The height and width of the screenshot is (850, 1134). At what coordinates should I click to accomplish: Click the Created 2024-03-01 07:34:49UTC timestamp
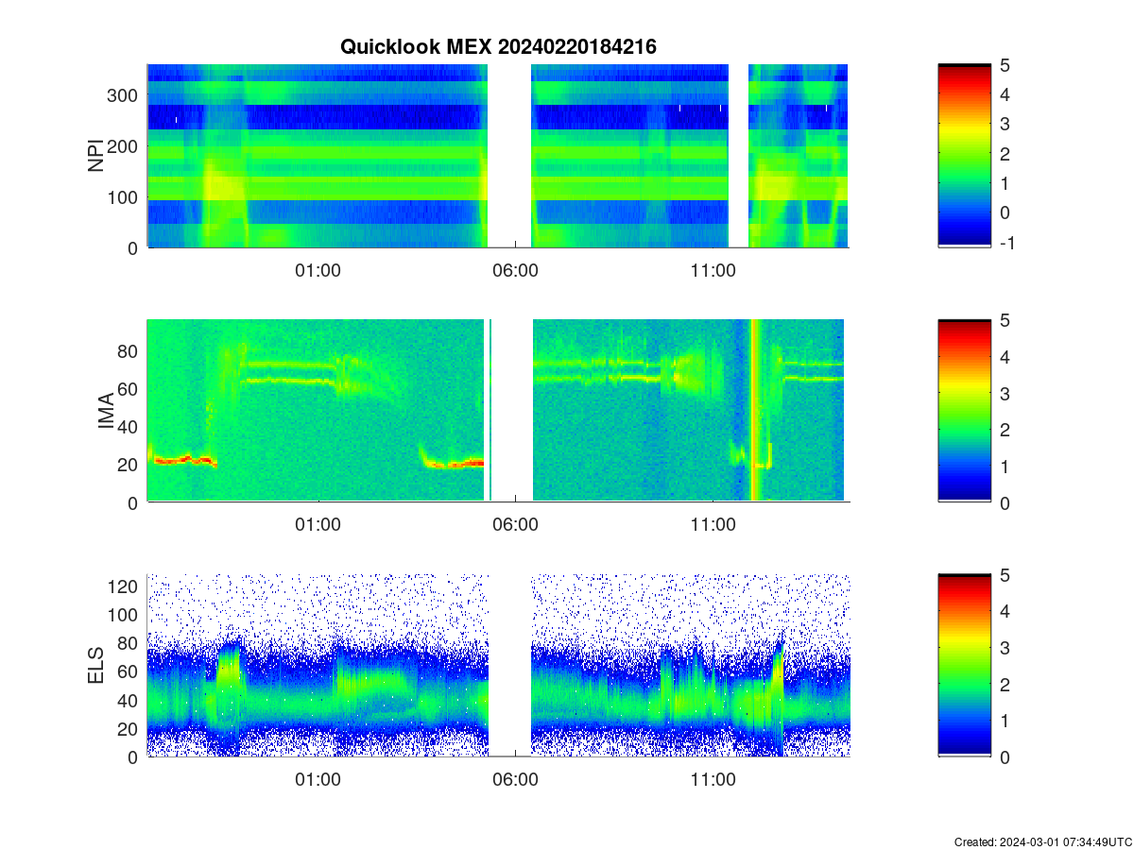click(1042, 841)
